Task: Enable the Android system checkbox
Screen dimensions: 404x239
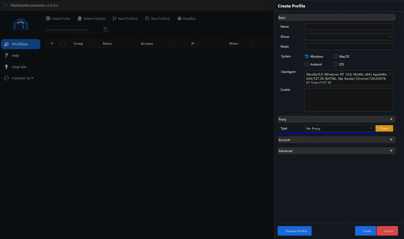Action: coord(307,64)
